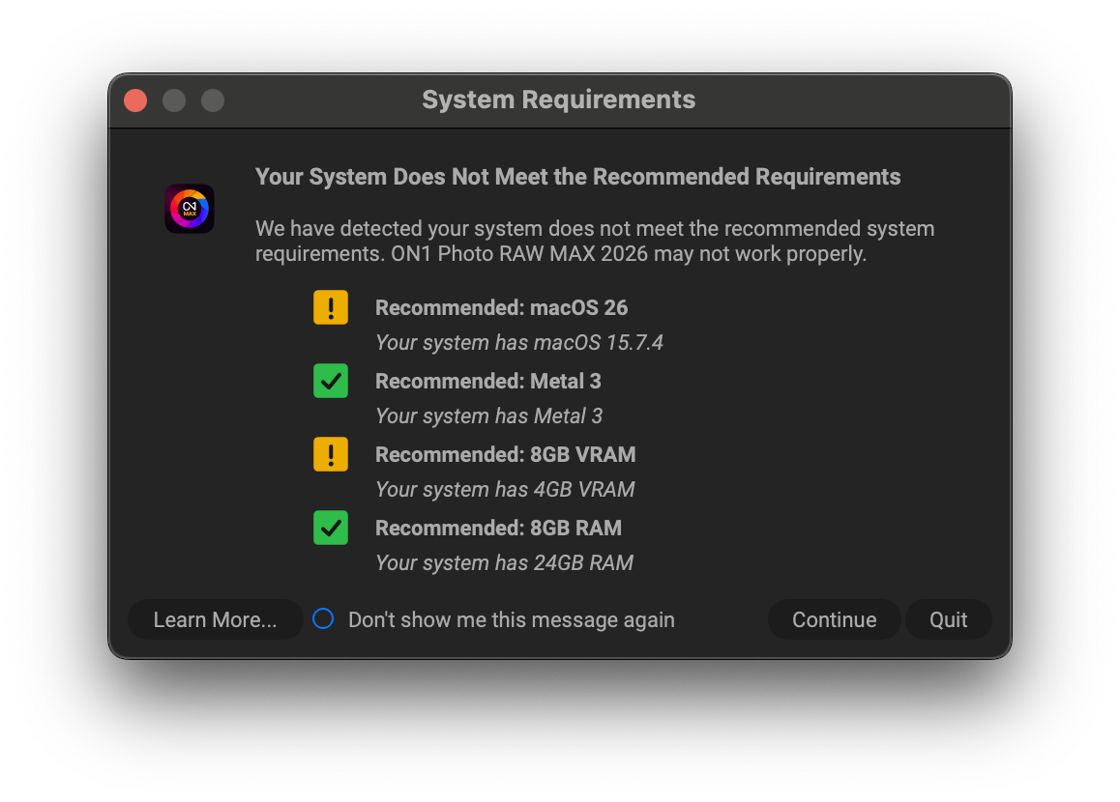Click text "Your system has Metal 3"
Viewport: 1120px width, 802px height.
[x=489, y=416]
